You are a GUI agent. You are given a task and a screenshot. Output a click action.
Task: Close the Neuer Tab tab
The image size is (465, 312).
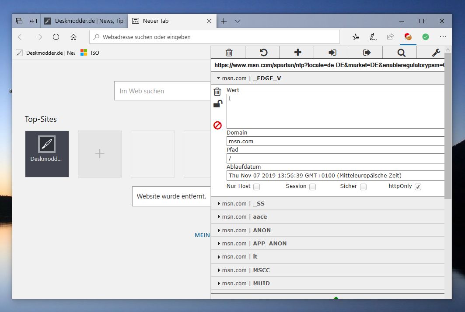coord(209,21)
